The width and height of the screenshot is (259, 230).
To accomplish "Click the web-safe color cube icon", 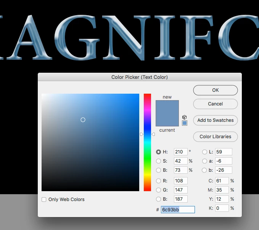I will [184, 117].
